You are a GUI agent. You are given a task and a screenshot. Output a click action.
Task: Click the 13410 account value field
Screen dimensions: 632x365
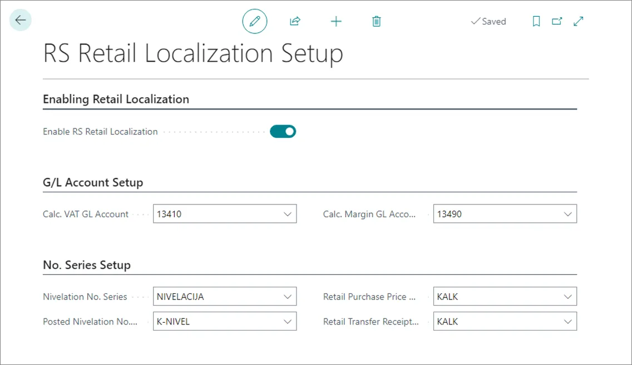click(225, 214)
